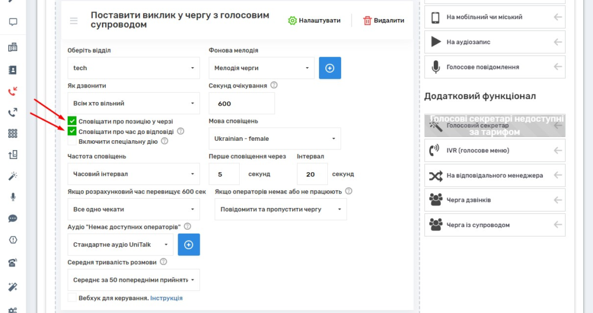593x313 pixels.
Task: Uncheck Сповіщати про позицію у черзі
Action: [x=72, y=121]
